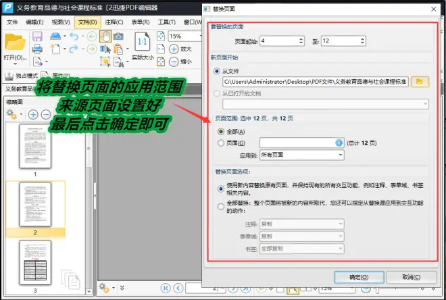Click the 页面(G) range input field

click(302, 143)
